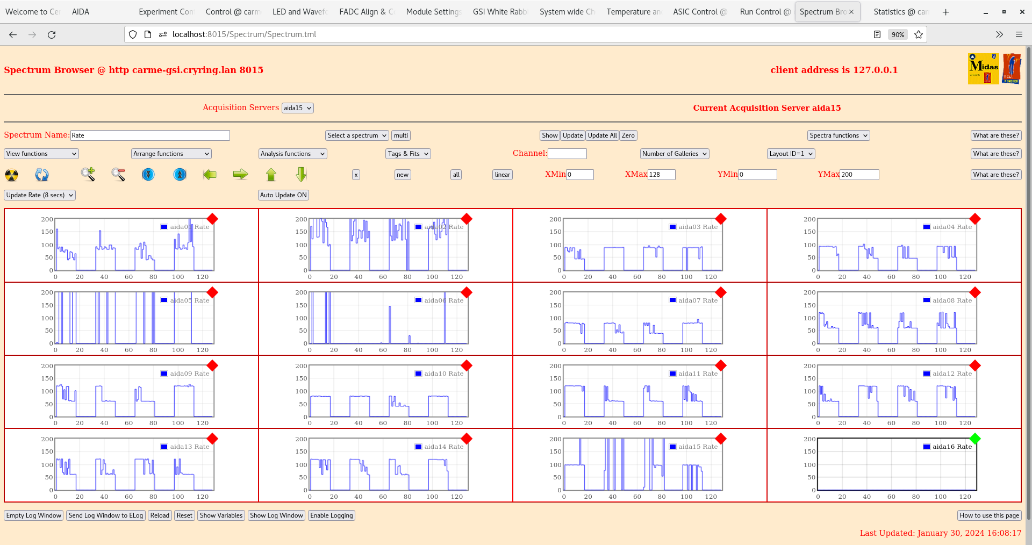Expand the Update Rate dropdown
1032x545 pixels.
pos(39,195)
